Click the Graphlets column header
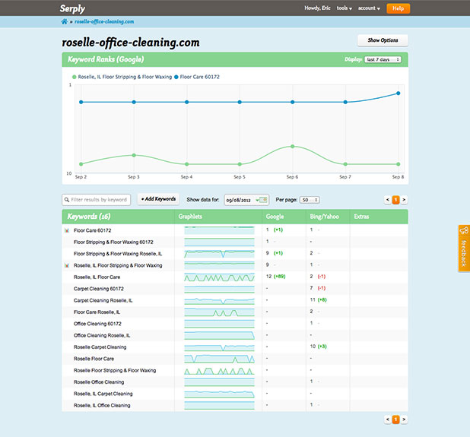470x437 pixels. point(190,217)
